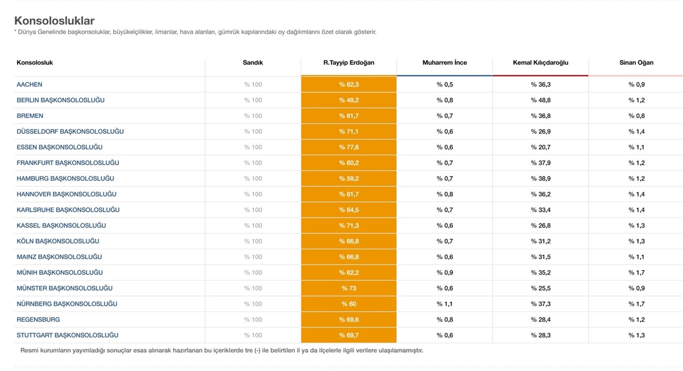Open KARLSRUHE BAŞKONSOLOSLUĞU link
The image size is (683, 371).
point(68,210)
